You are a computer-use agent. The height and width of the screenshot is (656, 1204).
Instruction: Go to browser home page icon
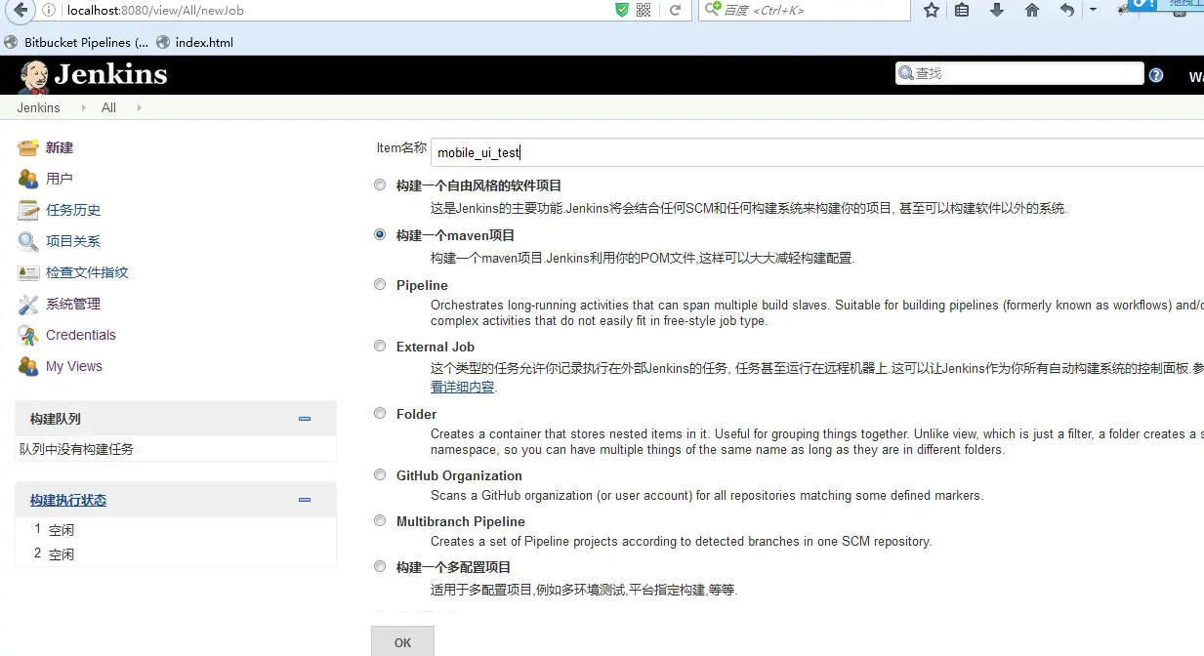pos(1032,10)
